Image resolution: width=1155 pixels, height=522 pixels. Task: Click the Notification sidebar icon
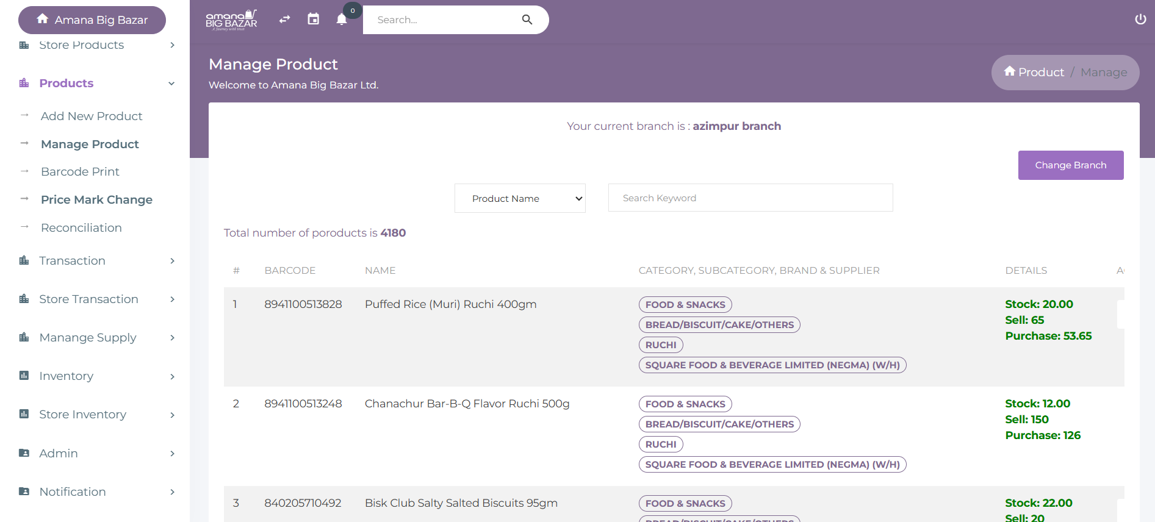click(x=24, y=492)
